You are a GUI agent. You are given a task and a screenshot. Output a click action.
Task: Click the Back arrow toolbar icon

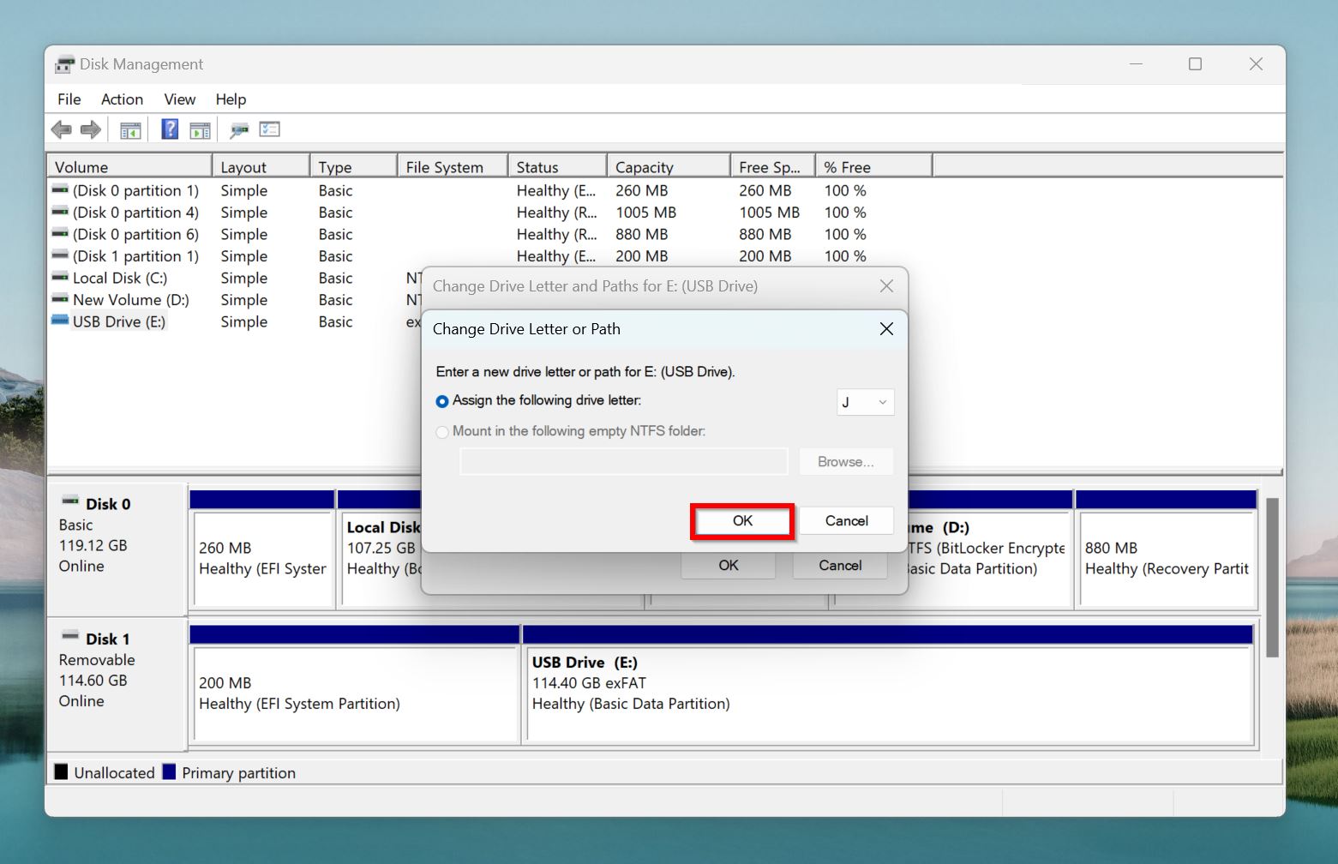[62, 130]
